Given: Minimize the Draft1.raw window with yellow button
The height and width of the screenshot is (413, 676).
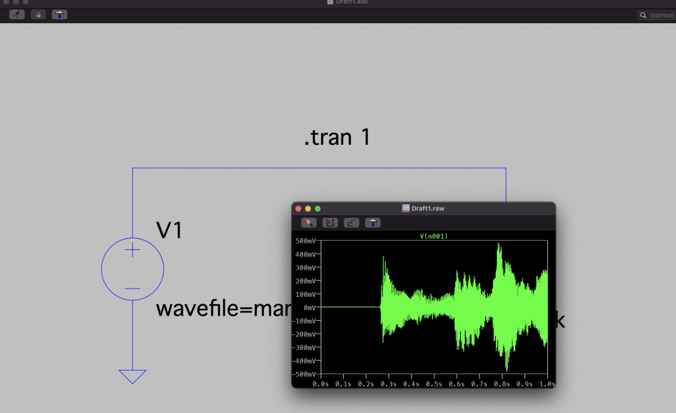Looking at the screenshot, I should [308, 209].
